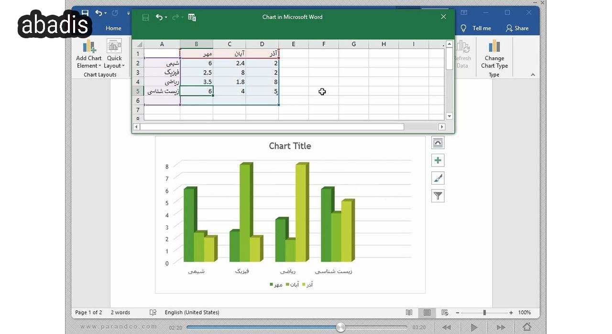This screenshot has height=334, width=612.
Task: Open the Chart Elements plus button
Action: pos(437,160)
